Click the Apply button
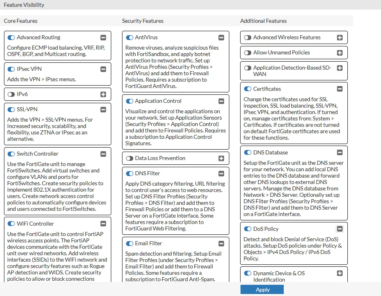Viewport: 381px width, 296px height. click(262, 290)
